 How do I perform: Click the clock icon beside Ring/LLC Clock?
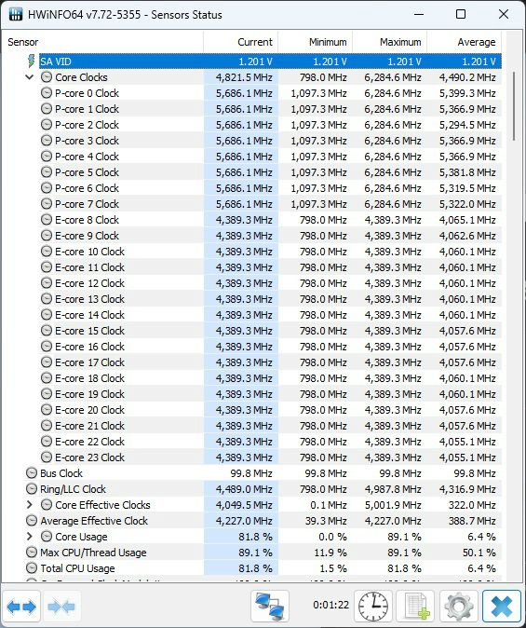click(32, 489)
